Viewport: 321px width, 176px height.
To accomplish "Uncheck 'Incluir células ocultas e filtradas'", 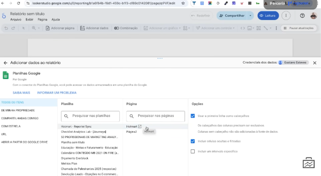I will click(193, 141).
